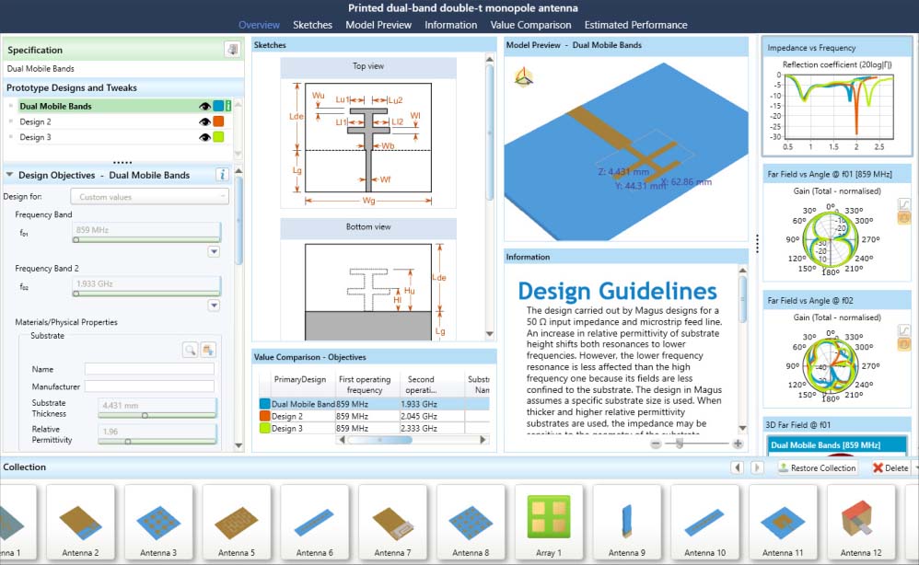Collapse the Design Objectives section
The width and height of the screenshot is (919, 565).
[9, 175]
